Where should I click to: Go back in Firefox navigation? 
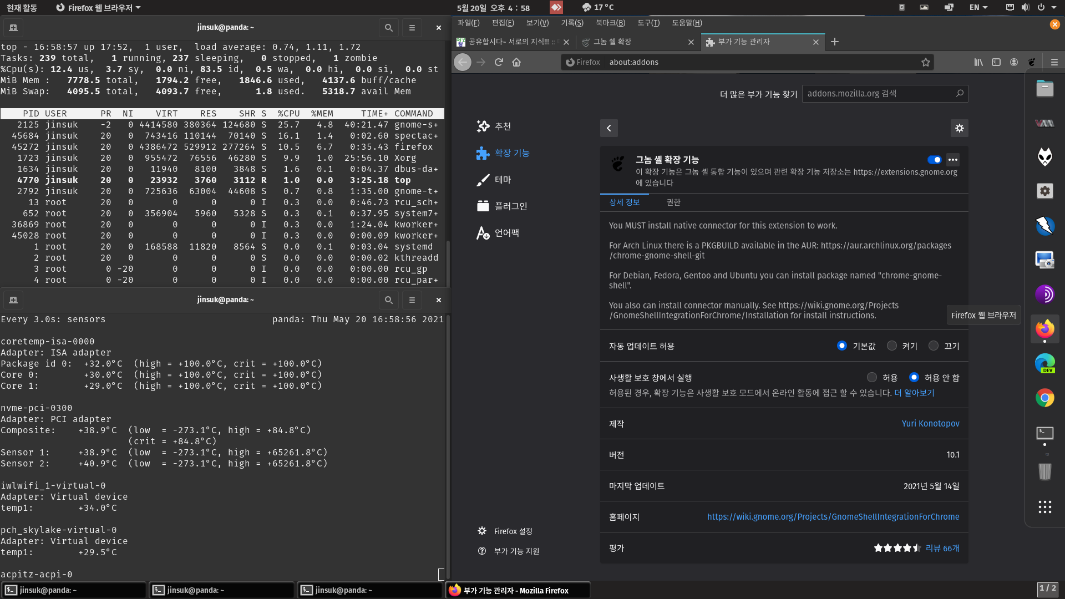coord(463,62)
